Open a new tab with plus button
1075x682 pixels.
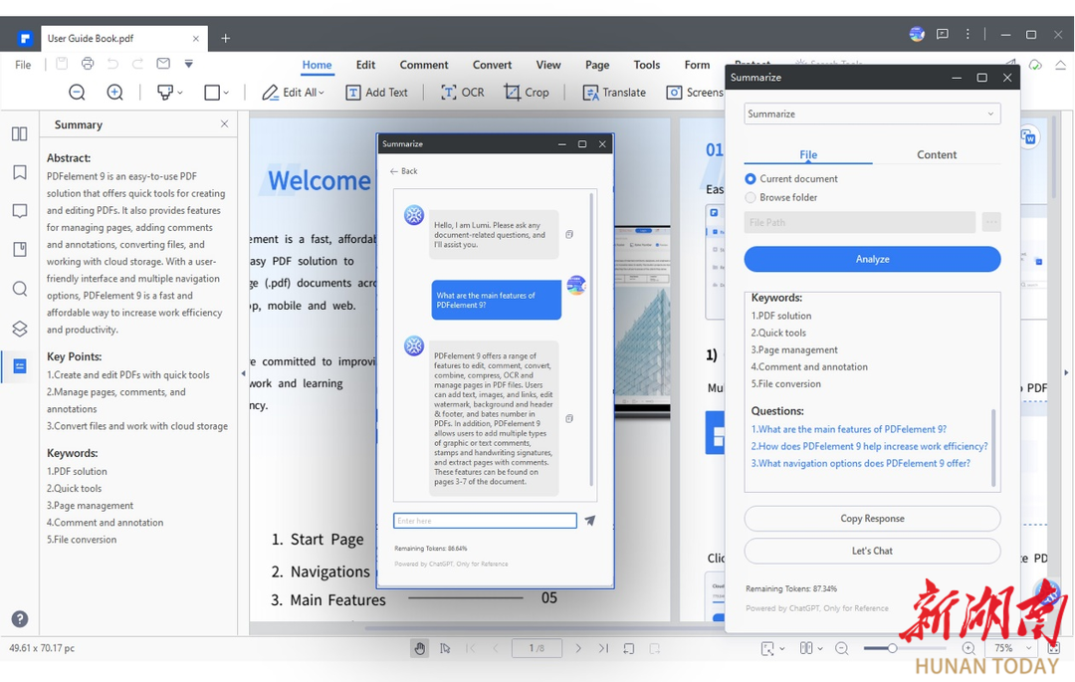(226, 39)
